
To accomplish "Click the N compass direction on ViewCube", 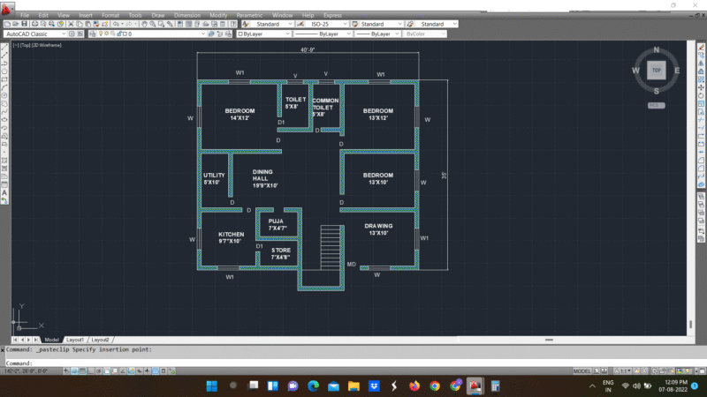I will pyautogui.click(x=657, y=49).
